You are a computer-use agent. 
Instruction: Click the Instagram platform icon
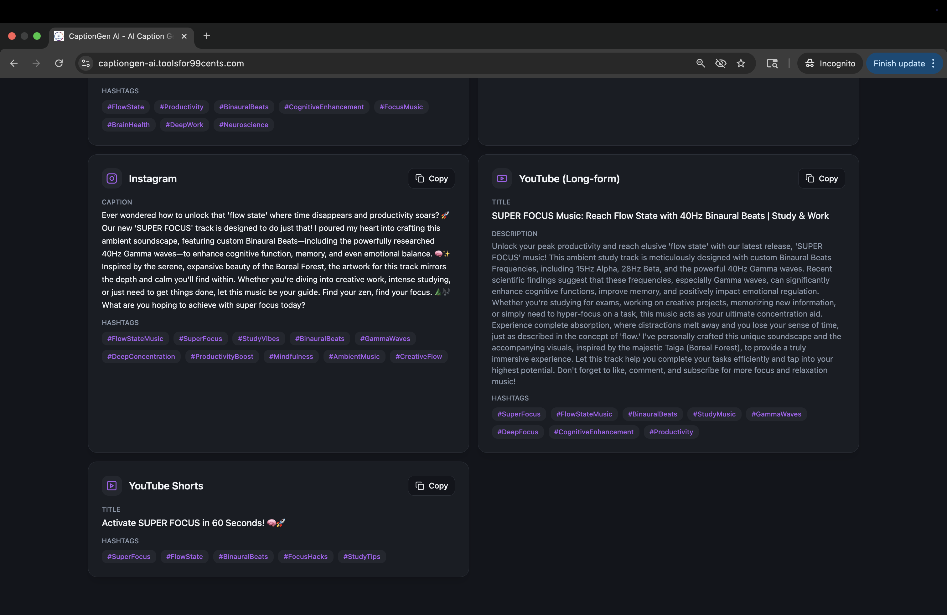pos(112,178)
